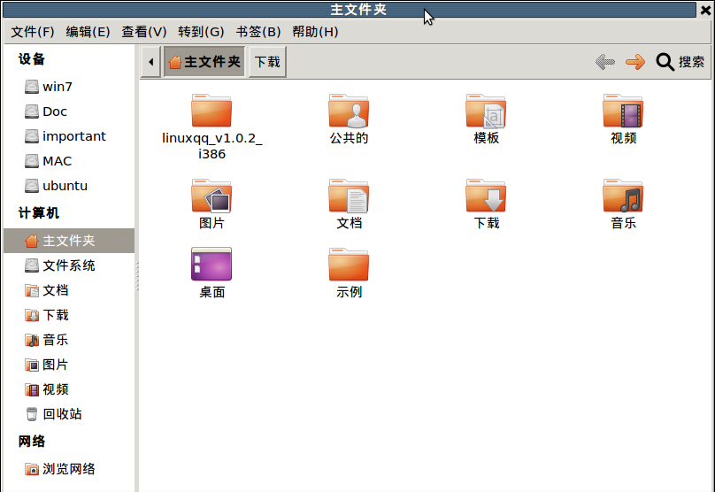
Task: Open the 文档 folder icon in main pane
Action: tap(349, 196)
